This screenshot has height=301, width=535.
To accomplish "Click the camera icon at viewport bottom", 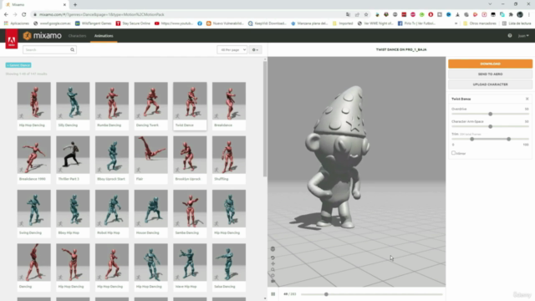I will (273, 281).
